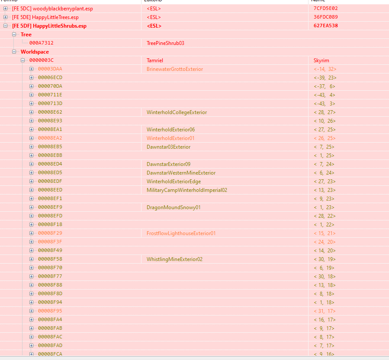The image size is (389, 360).
Task: Expand cell 00008F88
Action: 31,285
